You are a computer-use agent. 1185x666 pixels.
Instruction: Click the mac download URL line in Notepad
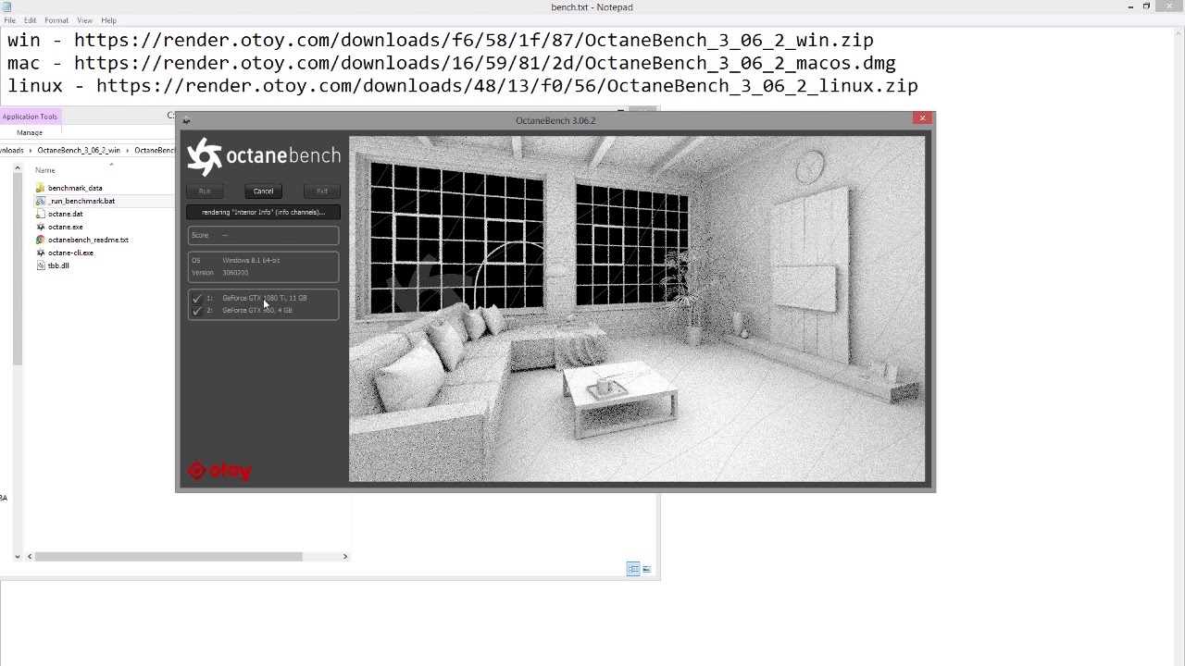tap(452, 63)
